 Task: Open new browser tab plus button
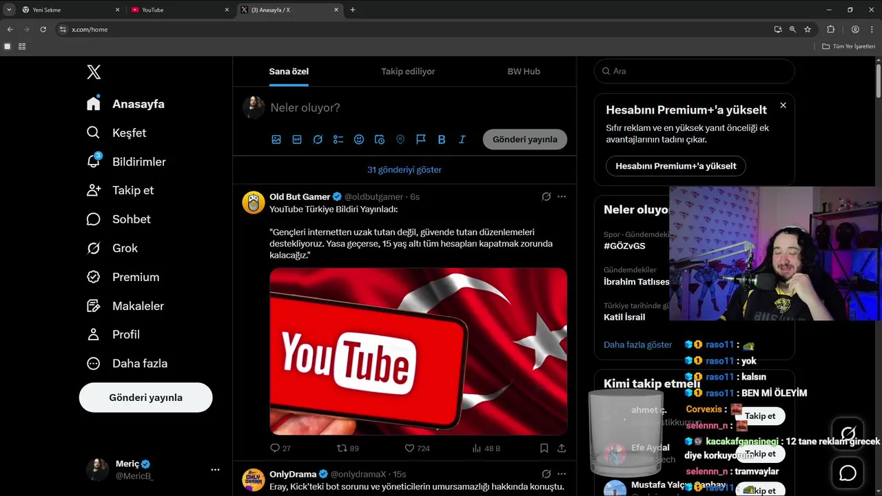coord(353,10)
